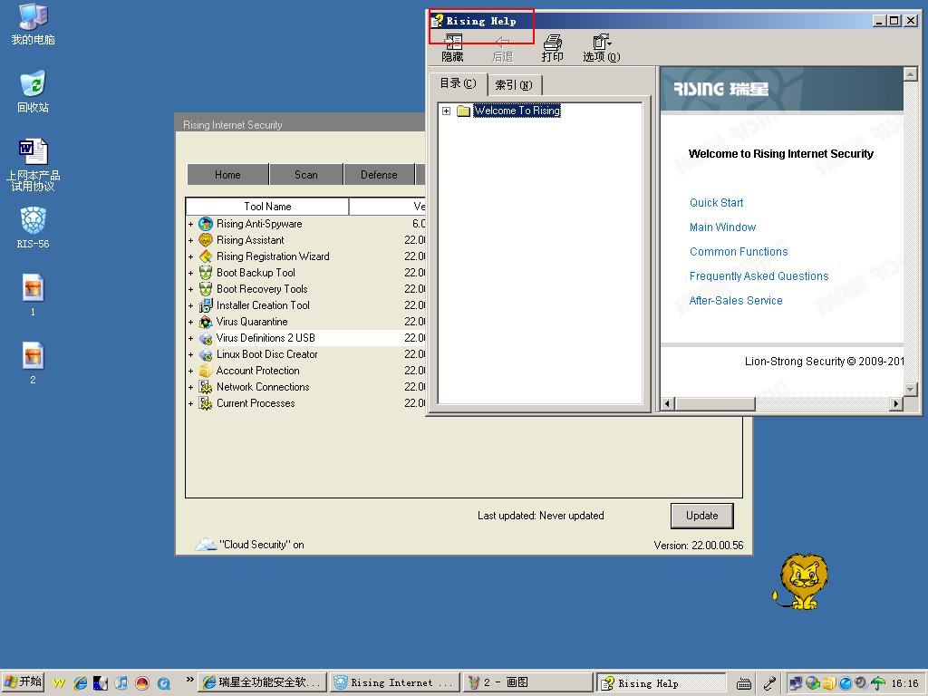Expand the Welcome To Rising tree node
928x696 pixels.
click(x=446, y=111)
